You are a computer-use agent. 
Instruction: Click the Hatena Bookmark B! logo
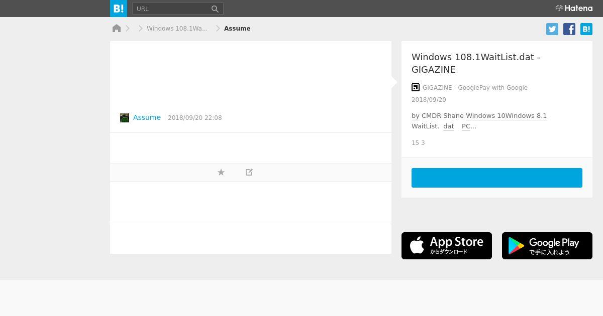click(119, 9)
